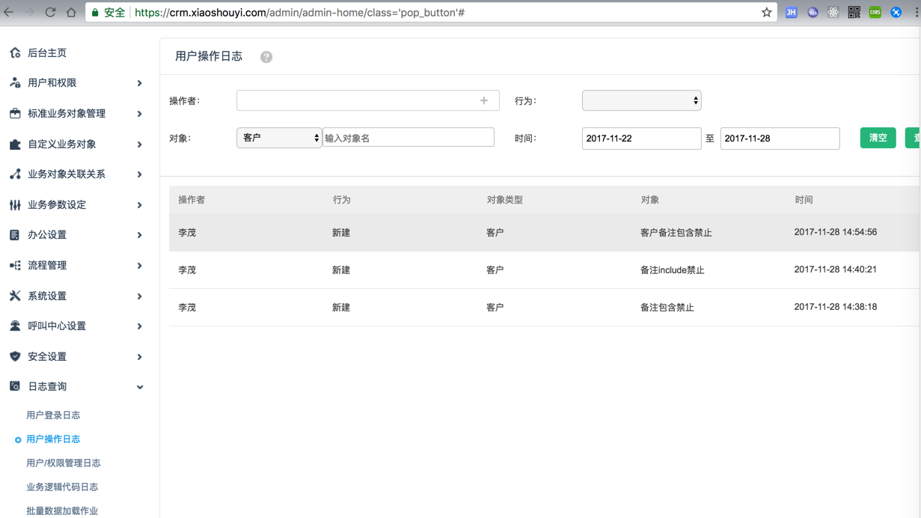Click the 安全设置 shield icon
The height and width of the screenshot is (518, 921).
click(x=15, y=357)
